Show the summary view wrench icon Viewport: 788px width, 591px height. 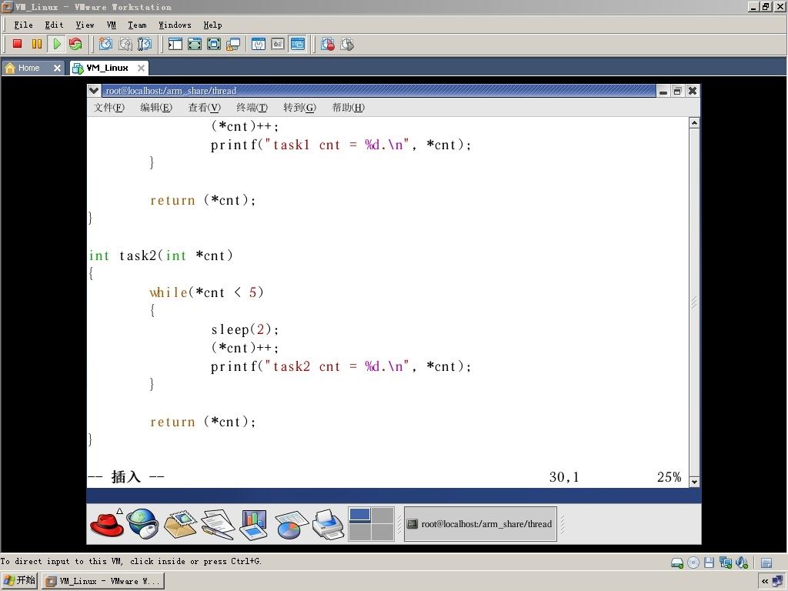point(259,44)
